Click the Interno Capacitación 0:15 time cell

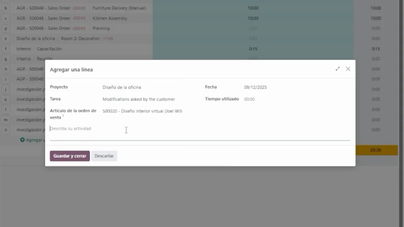coord(253,49)
